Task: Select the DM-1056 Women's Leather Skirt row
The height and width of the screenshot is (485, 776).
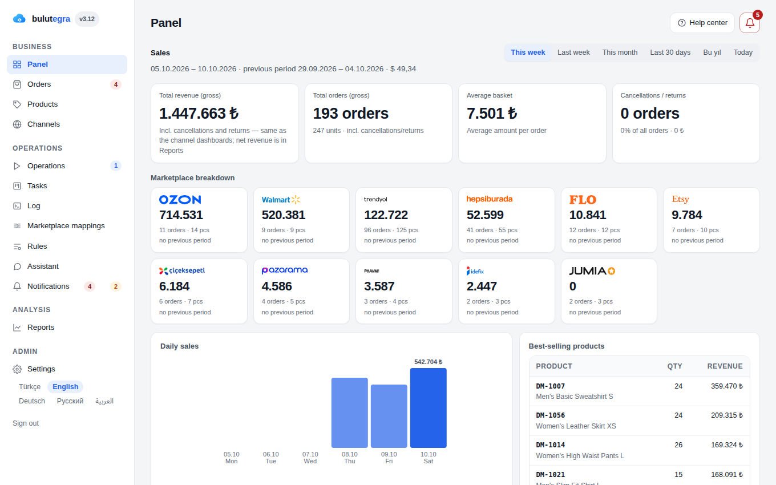Action: tap(639, 421)
